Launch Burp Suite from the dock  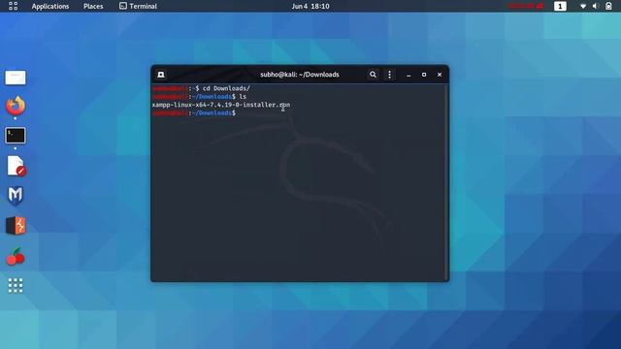click(16, 226)
